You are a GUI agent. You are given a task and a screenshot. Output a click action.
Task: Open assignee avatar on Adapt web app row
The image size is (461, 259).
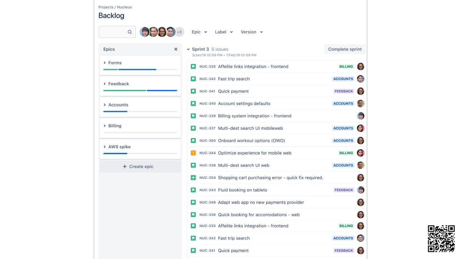[x=360, y=202]
